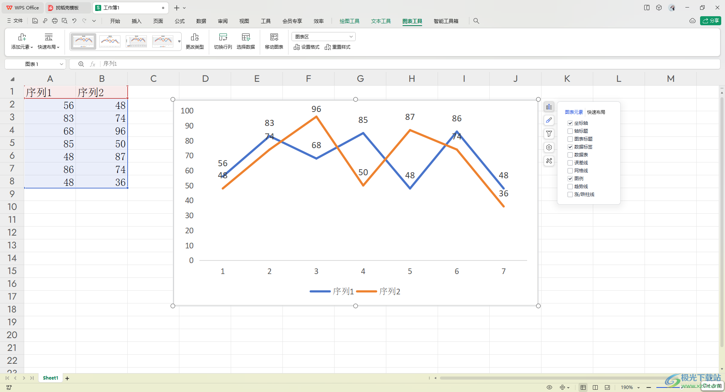Viewport: 725px width, 392px height.
Task: Click the Print Preview icon
Action: pos(65,21)
